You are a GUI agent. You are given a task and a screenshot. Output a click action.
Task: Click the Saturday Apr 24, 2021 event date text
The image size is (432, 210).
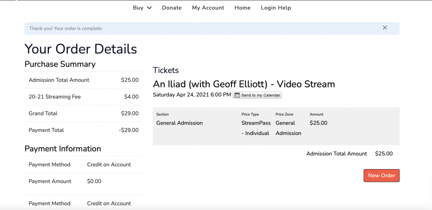(192, 95)
